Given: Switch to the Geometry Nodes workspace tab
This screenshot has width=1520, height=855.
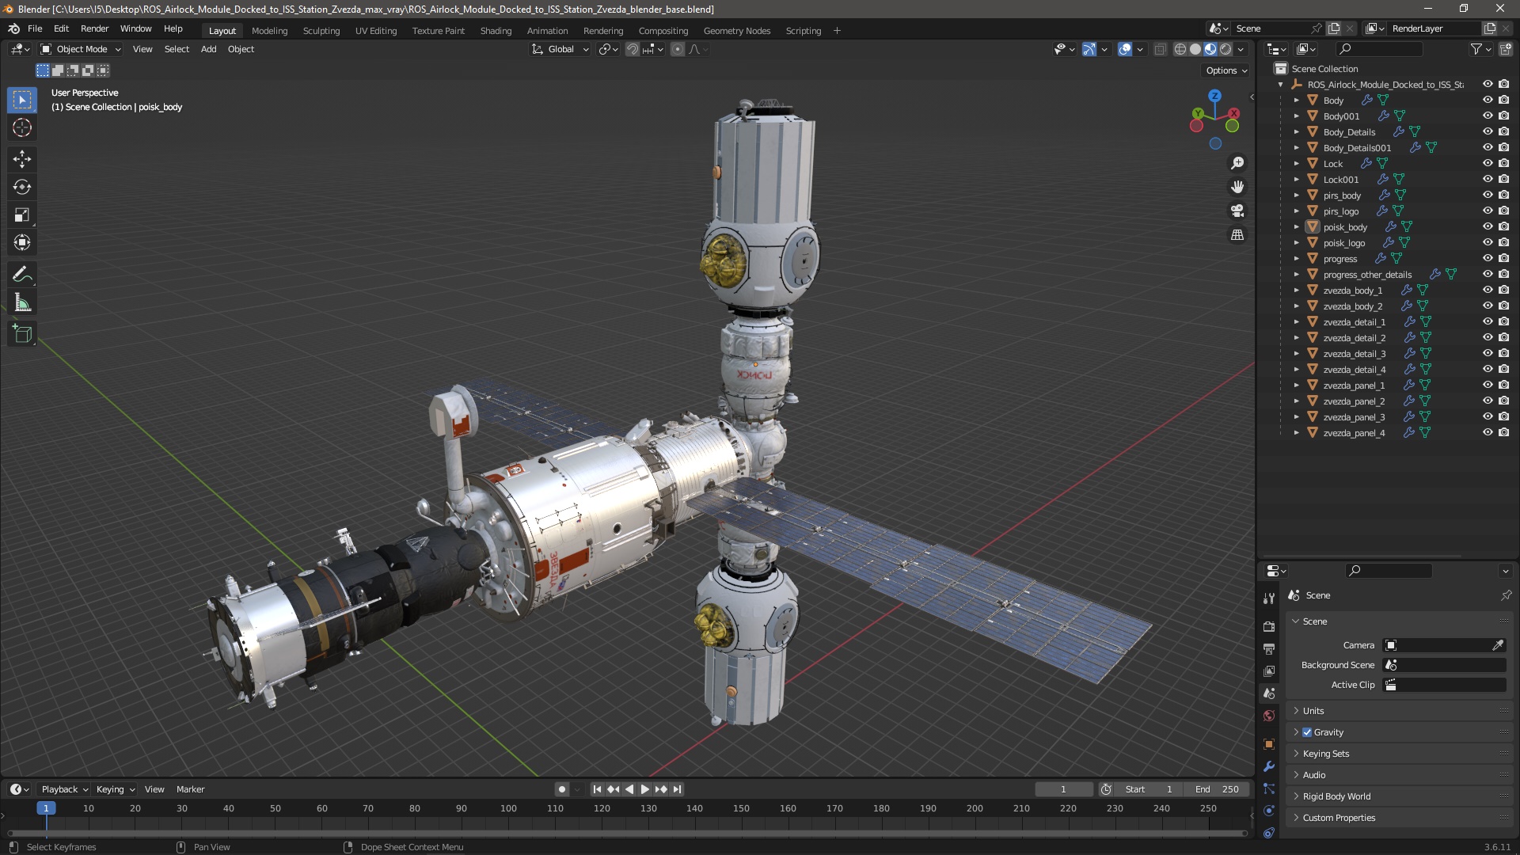Looking at the screenshot, I should [736, 31].
